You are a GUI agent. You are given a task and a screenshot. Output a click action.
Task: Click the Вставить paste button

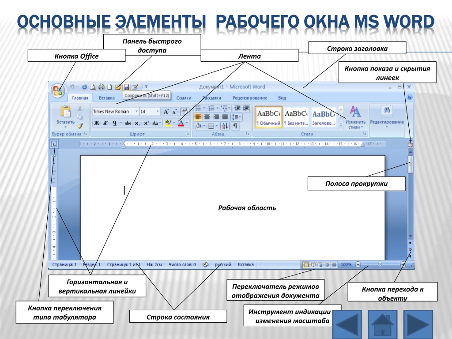coord(65,116)
